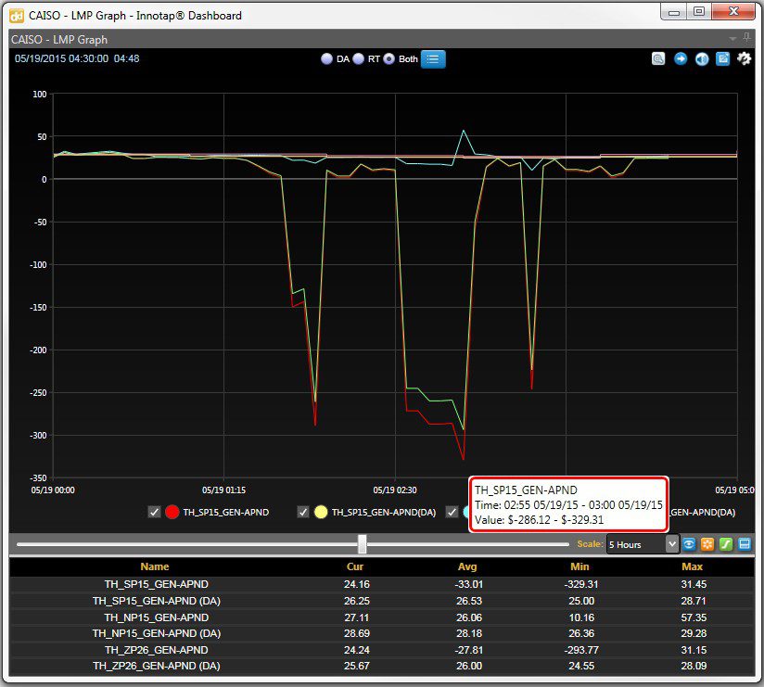764x687 pixels.
Task: Toggle the third legend checkbox with cyan marker
Action: coord(452,512)
